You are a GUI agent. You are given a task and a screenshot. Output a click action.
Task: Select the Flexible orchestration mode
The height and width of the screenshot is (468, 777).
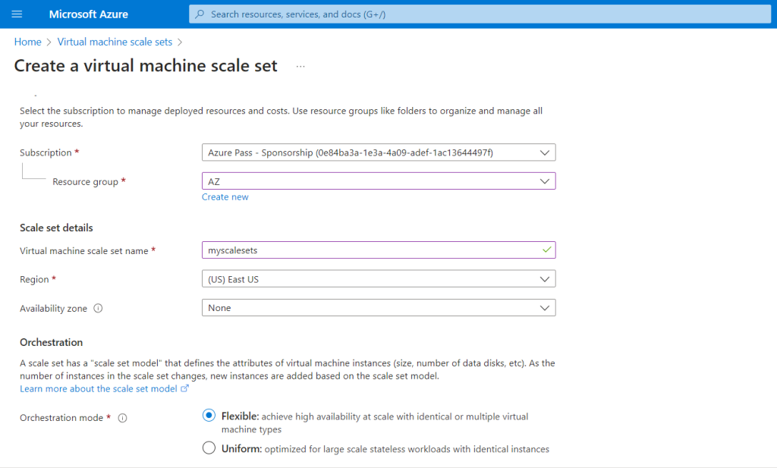point(209,416)
